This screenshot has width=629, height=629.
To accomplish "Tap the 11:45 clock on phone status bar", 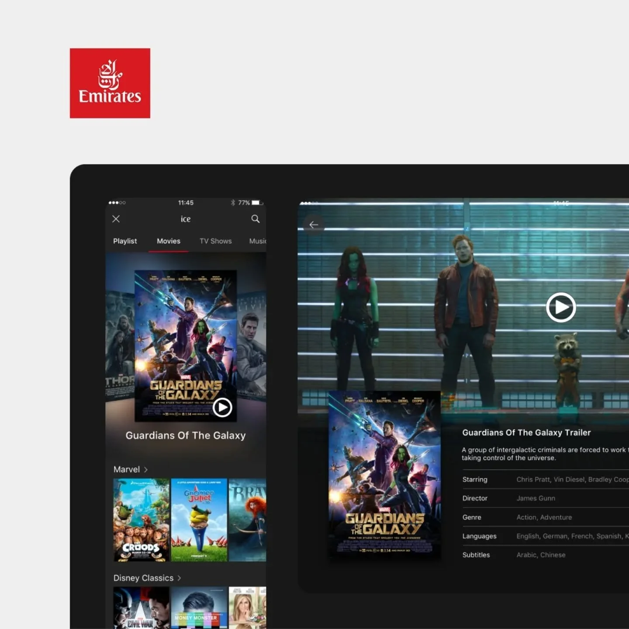I will [186, 203].
